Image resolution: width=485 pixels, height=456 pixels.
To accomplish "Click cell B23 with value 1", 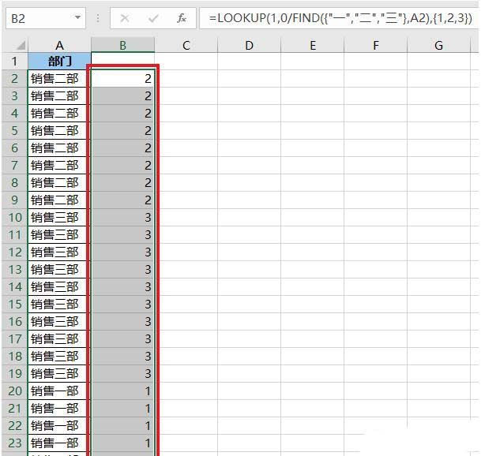I will (x=122, y=443).
